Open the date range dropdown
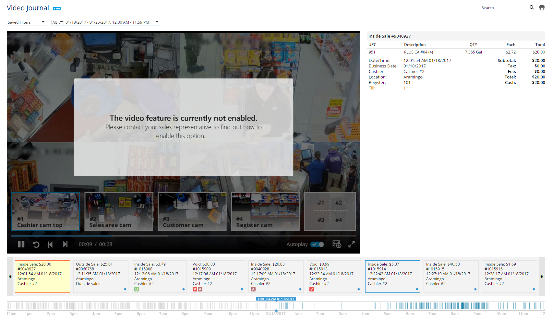The image size is (552, 320). pos(157,22)
